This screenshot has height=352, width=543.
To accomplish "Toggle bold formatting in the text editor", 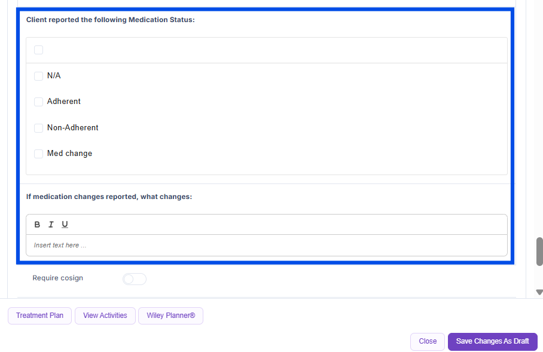I will point(37,225).
